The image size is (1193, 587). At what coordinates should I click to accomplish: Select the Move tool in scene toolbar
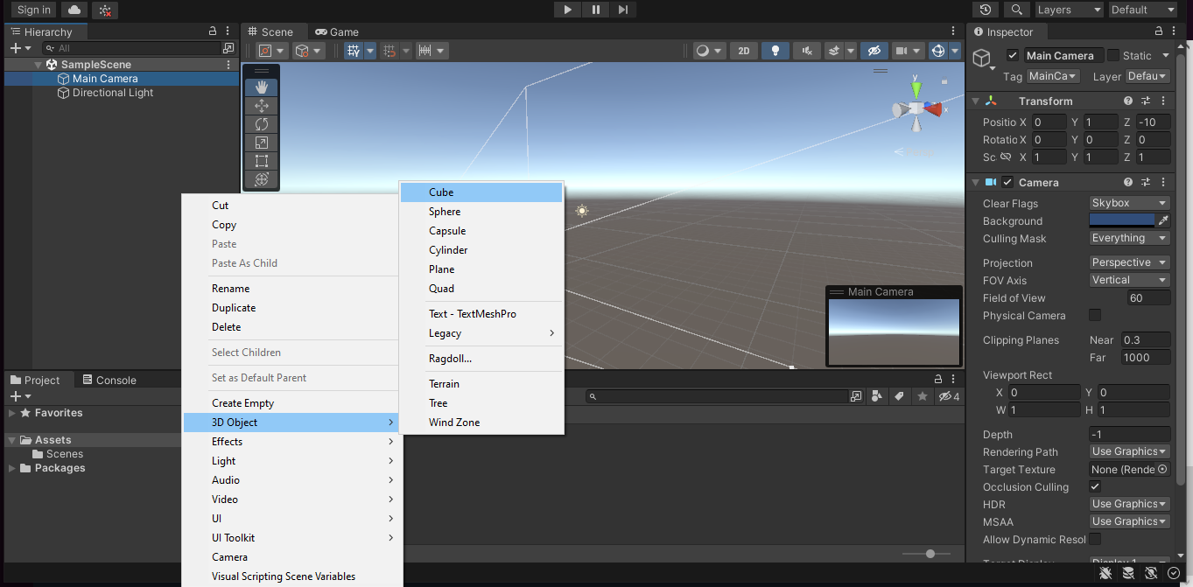[x=261, y=106]
